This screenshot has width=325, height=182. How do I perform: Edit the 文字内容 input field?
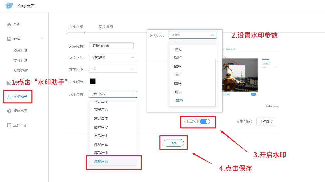click(x=111, y=46)
